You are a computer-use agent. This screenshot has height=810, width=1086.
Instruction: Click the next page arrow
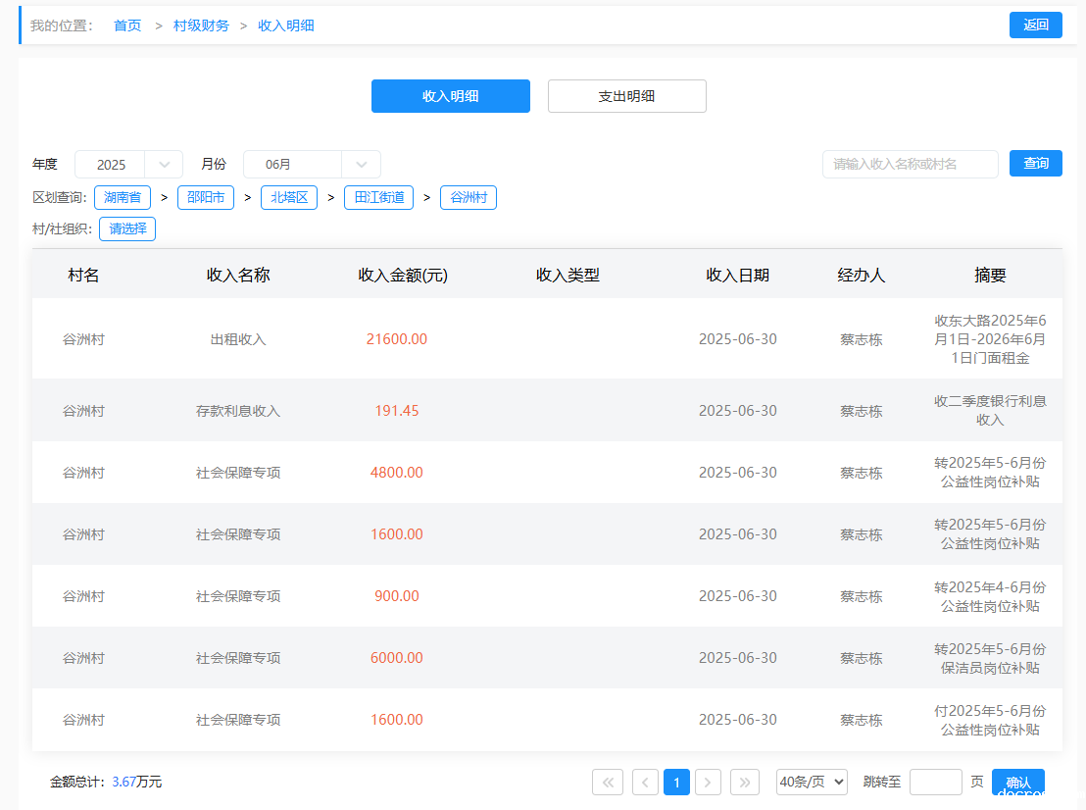point(708,782)
